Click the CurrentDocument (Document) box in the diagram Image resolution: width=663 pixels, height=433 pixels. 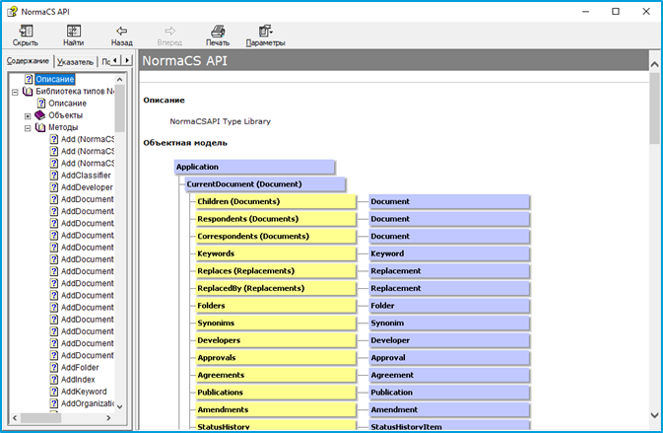click(x=244, y=184)
